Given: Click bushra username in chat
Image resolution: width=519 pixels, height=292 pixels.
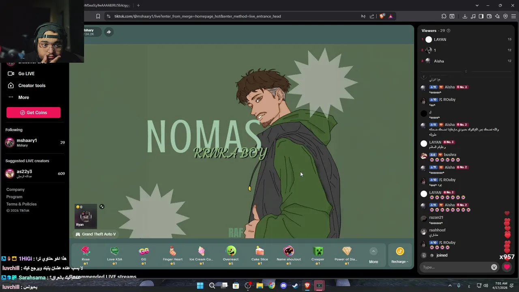Looking at the screenshot, I should [450, 155].
